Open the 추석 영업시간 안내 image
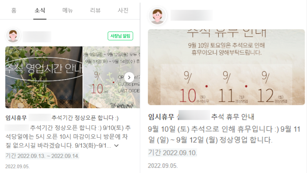This screenshot has height=173, width=307. 44,77
